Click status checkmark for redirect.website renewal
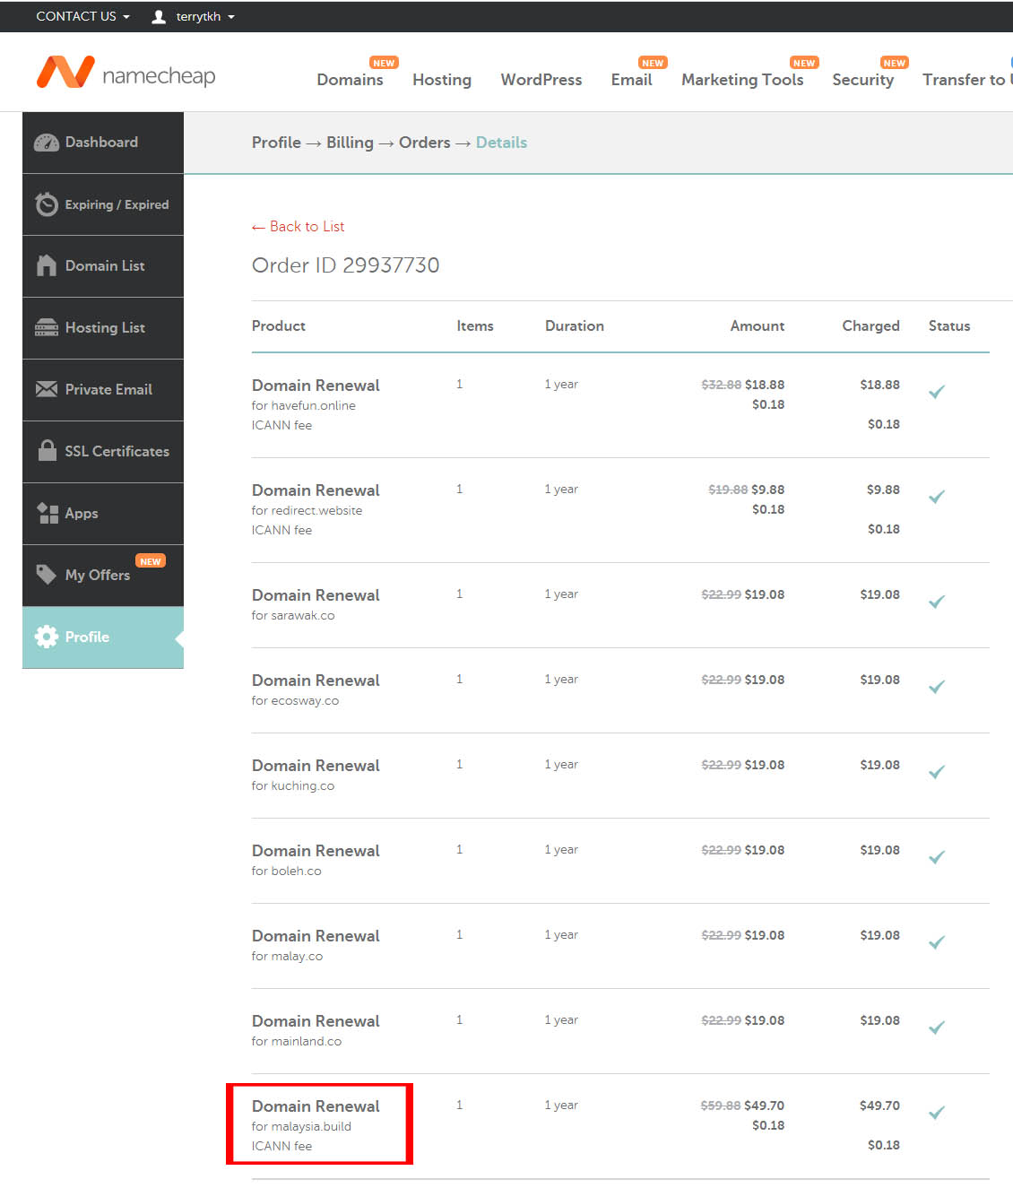1013x1188 pixels. tap(937, 497)
